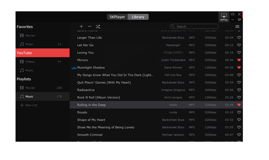Select Show Me the Meaning of Being Lonely
Screen dimensions: 269x160
click(x=106, y=127)
